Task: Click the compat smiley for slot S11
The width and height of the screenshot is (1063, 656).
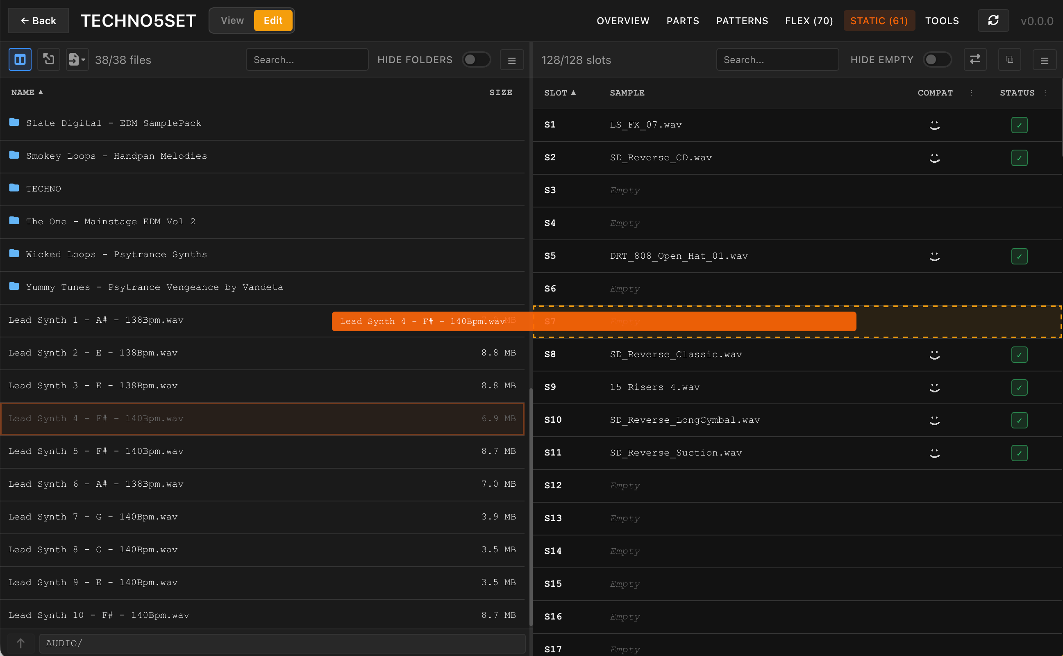Action: coord(935,453)
